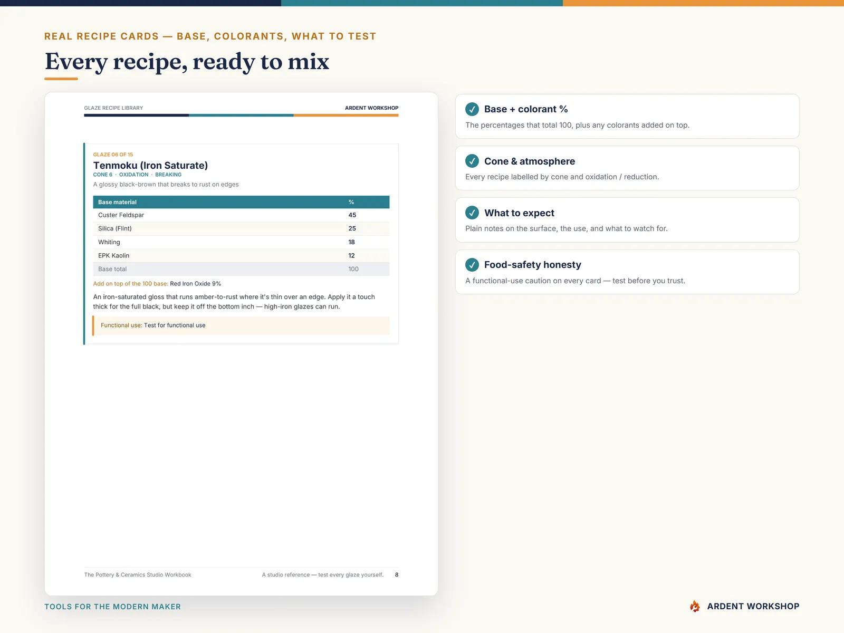Click the value '25' for Silica

coord(352,228)
